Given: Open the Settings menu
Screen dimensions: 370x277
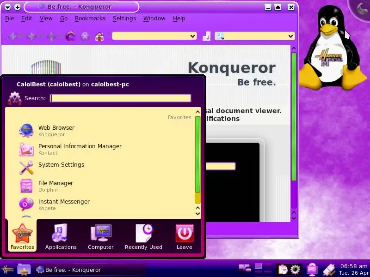Looking at the screenshot, I should tap(124, 18).
